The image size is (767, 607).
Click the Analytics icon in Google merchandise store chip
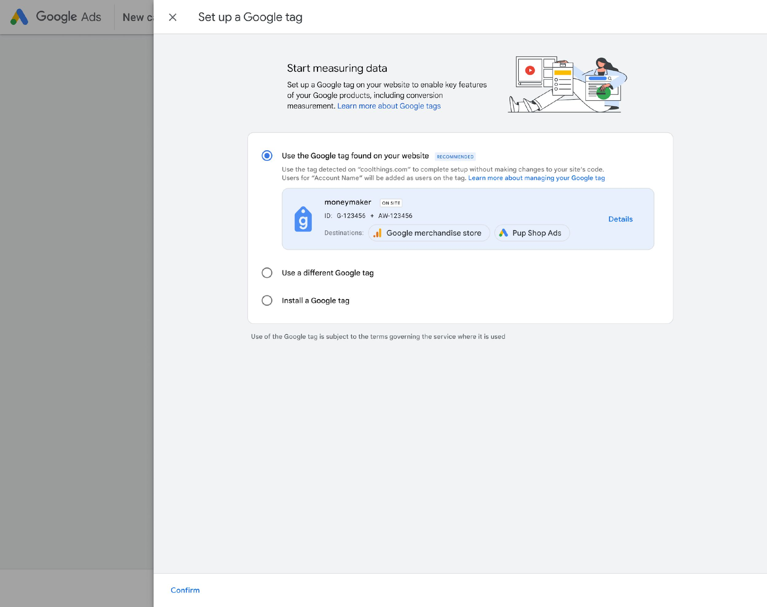377,233
